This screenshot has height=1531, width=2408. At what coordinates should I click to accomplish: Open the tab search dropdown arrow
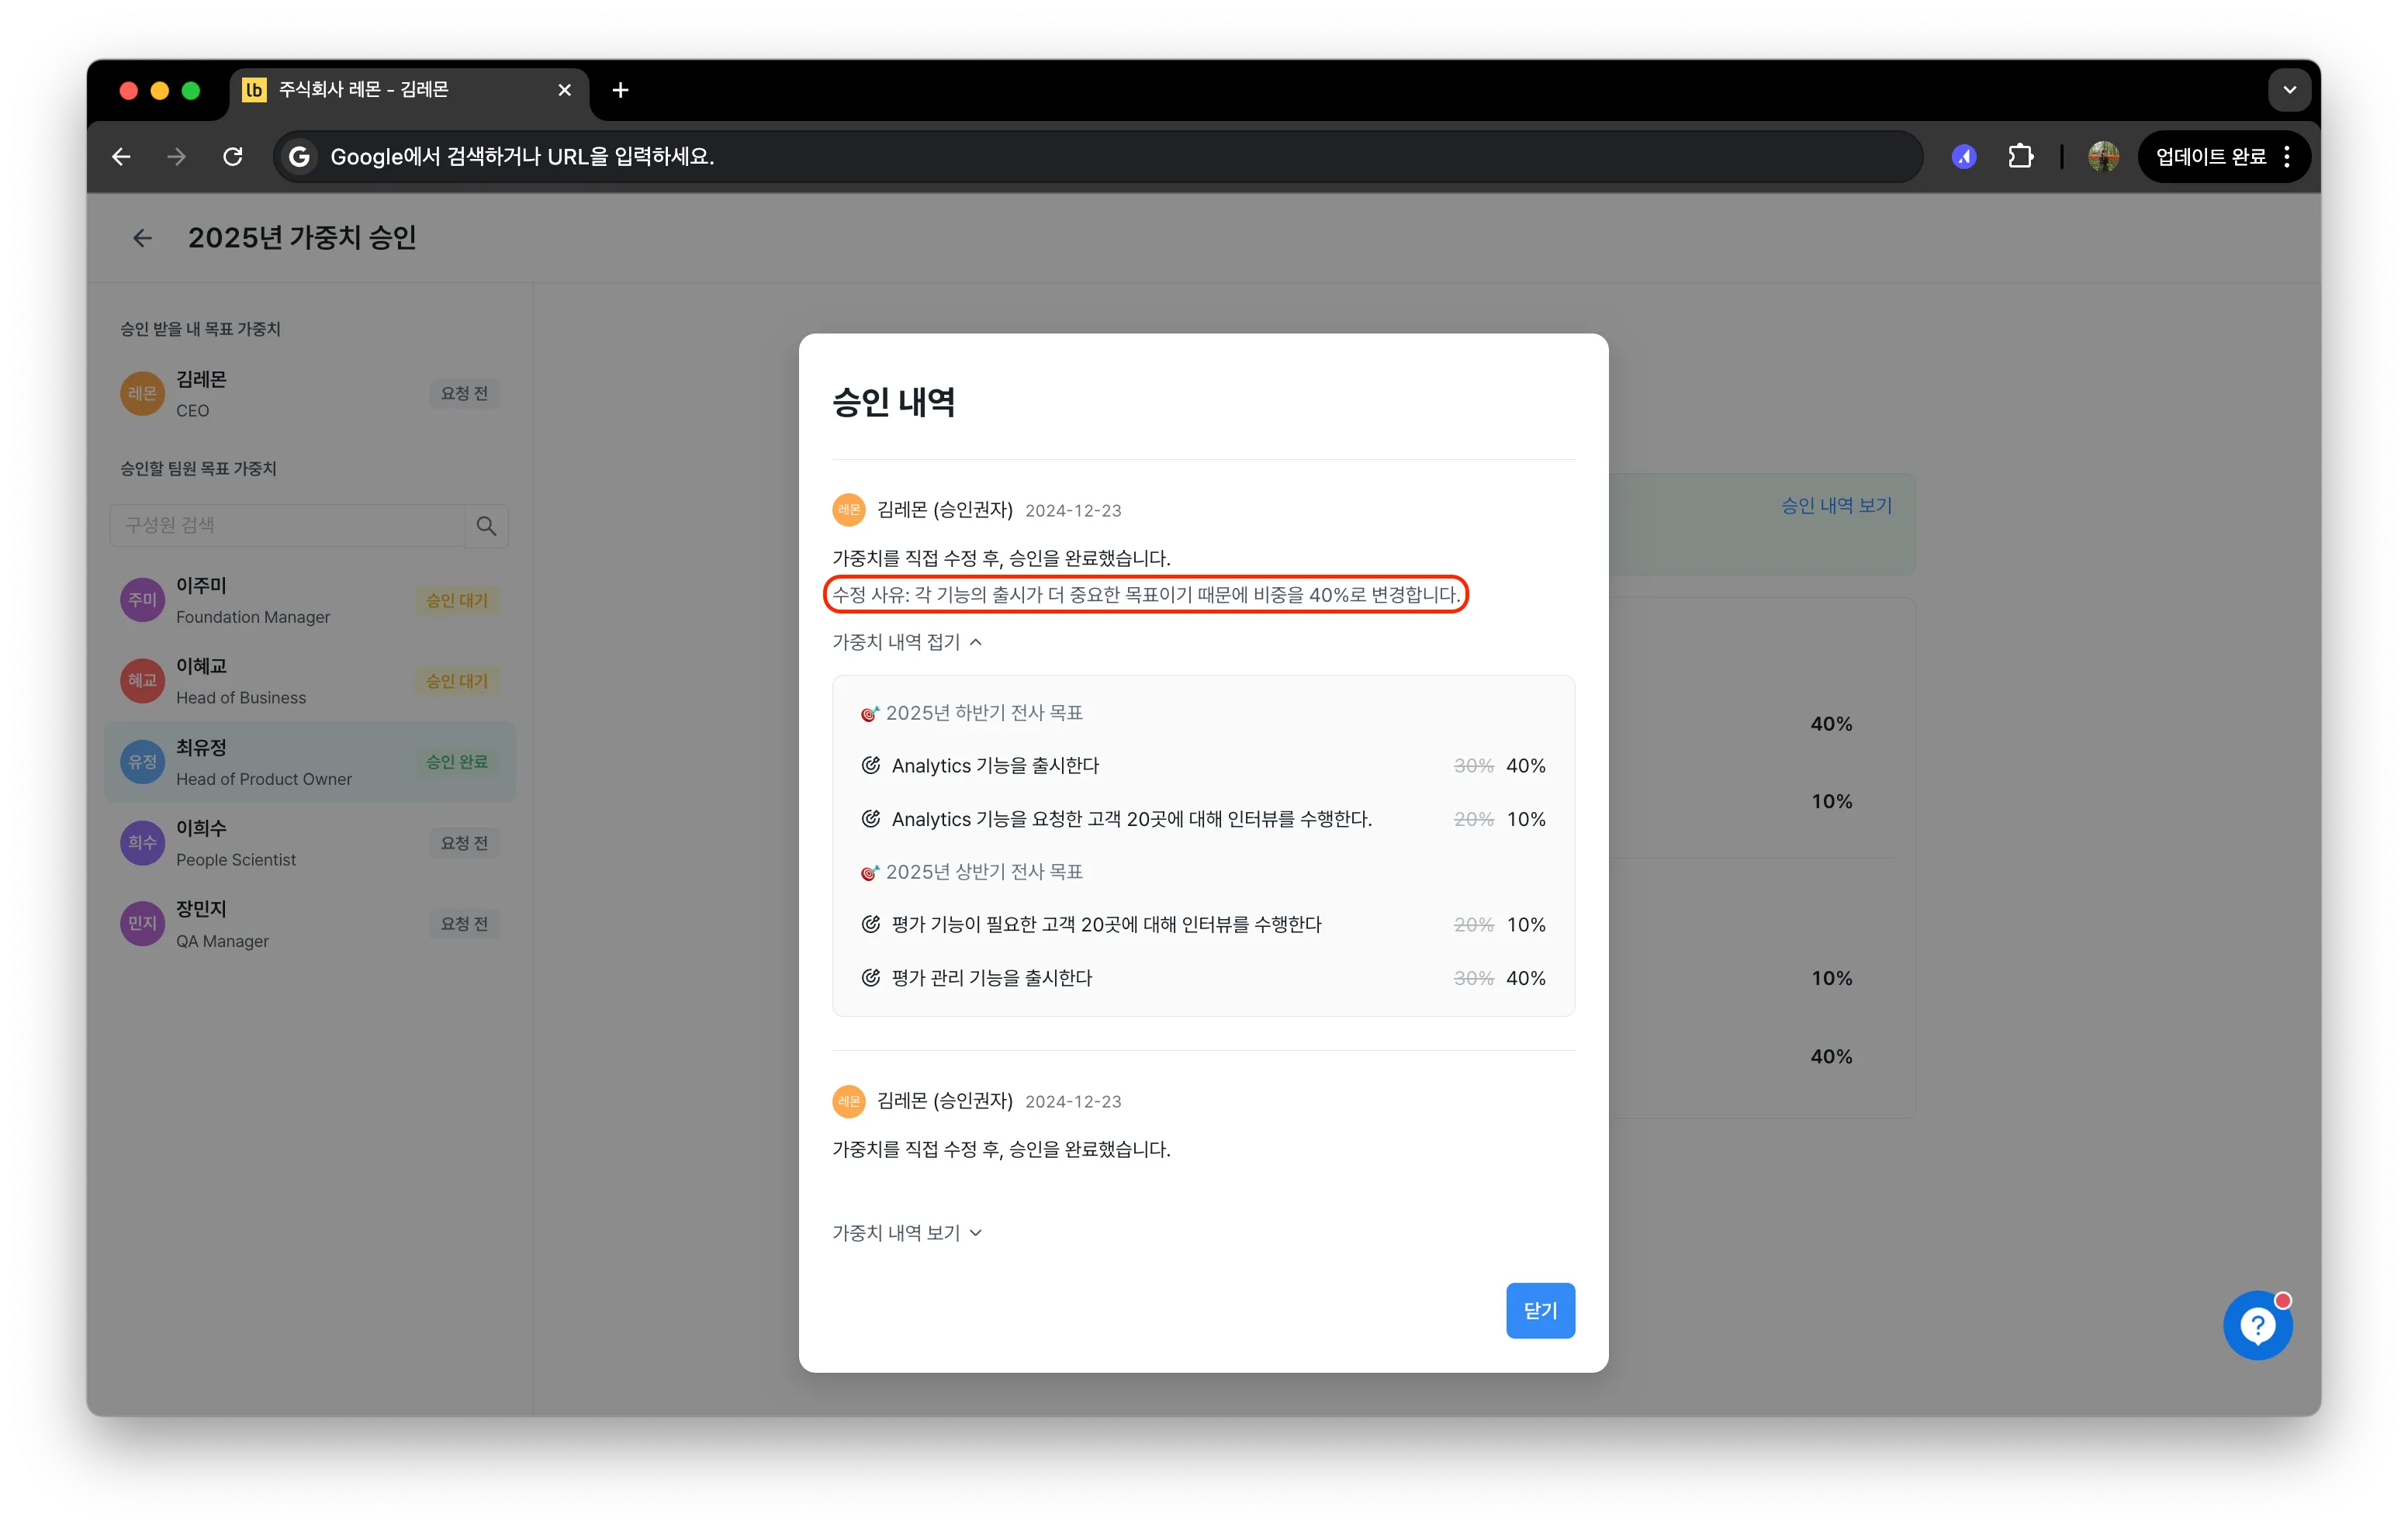[x=2289, y=90]
